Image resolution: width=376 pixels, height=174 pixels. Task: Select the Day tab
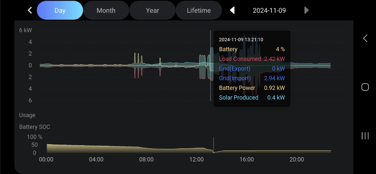tap(60, 10)
